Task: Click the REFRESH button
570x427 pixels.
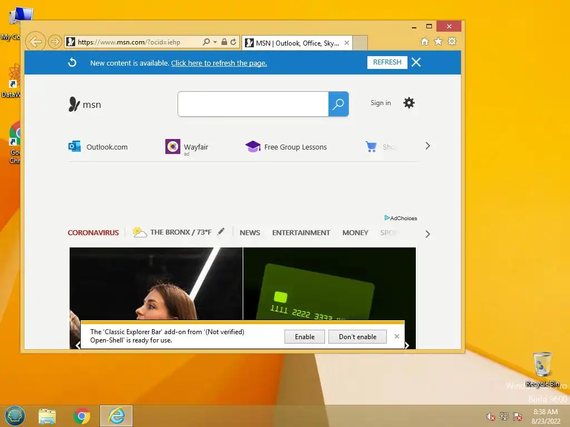Action: coord(387,62)
